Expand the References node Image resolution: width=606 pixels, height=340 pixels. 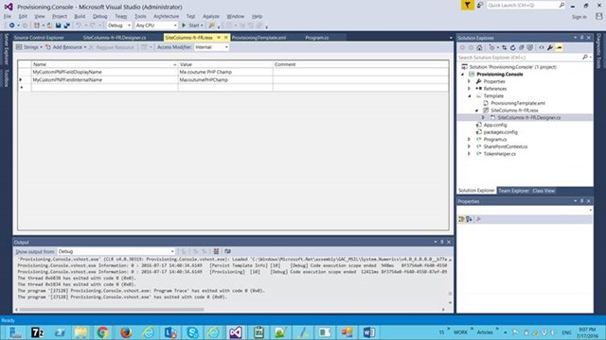[x=470, y=89]
